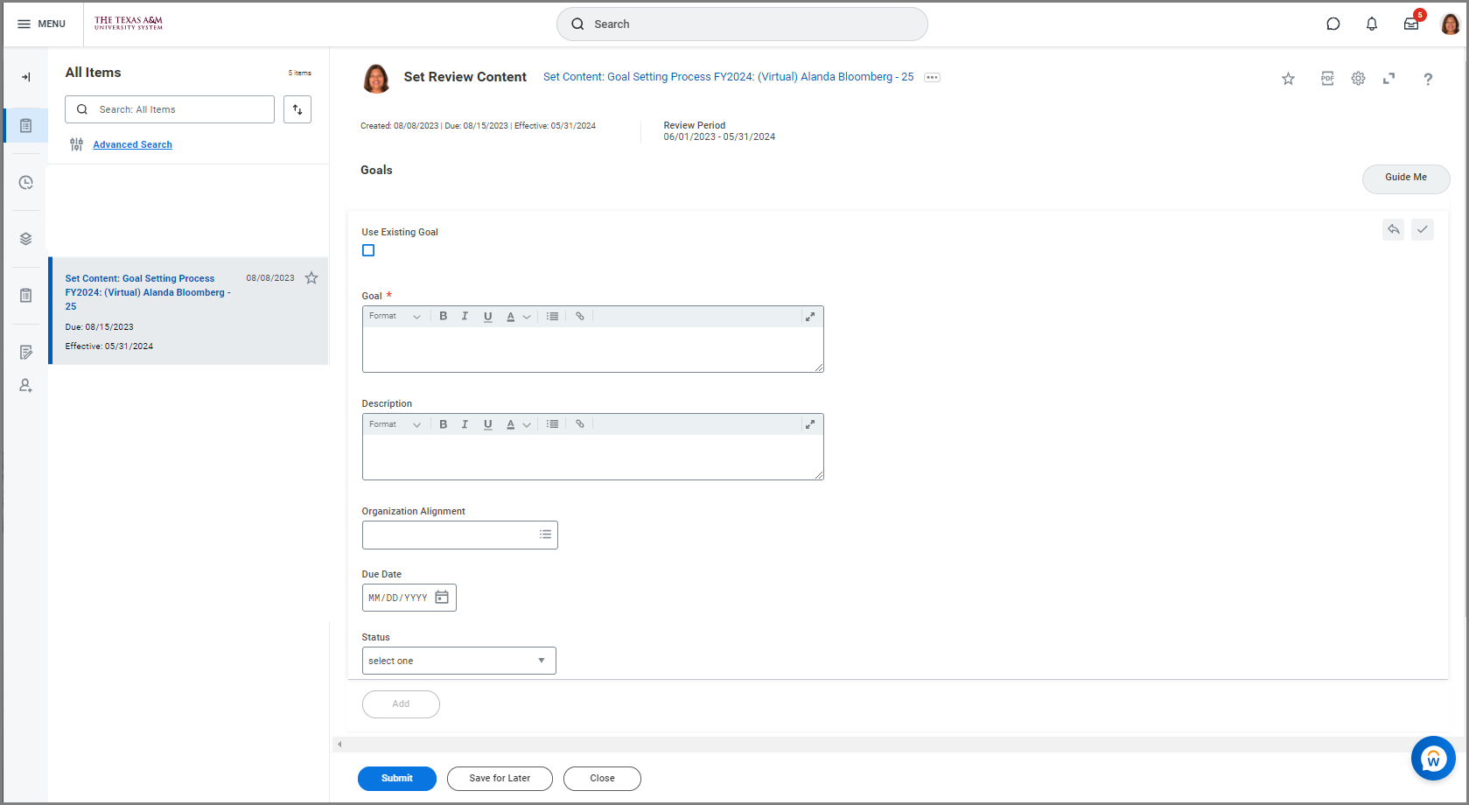The height and width of the screenshot is (805, 1469).
Task: Toggle favorite star on the page header
Action: point(1288,79)
